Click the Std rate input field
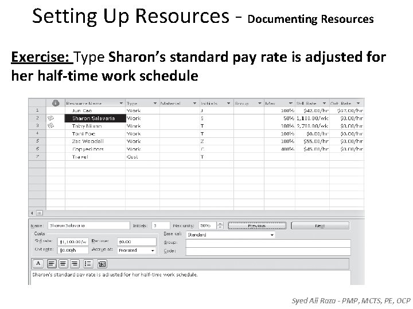 [73, 241]
